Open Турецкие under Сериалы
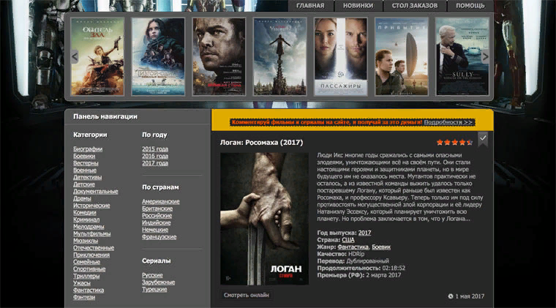 [154, 289]
